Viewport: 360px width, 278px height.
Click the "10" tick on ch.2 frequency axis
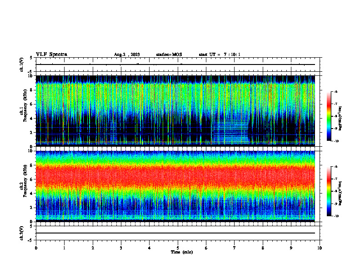pos(30,151)
